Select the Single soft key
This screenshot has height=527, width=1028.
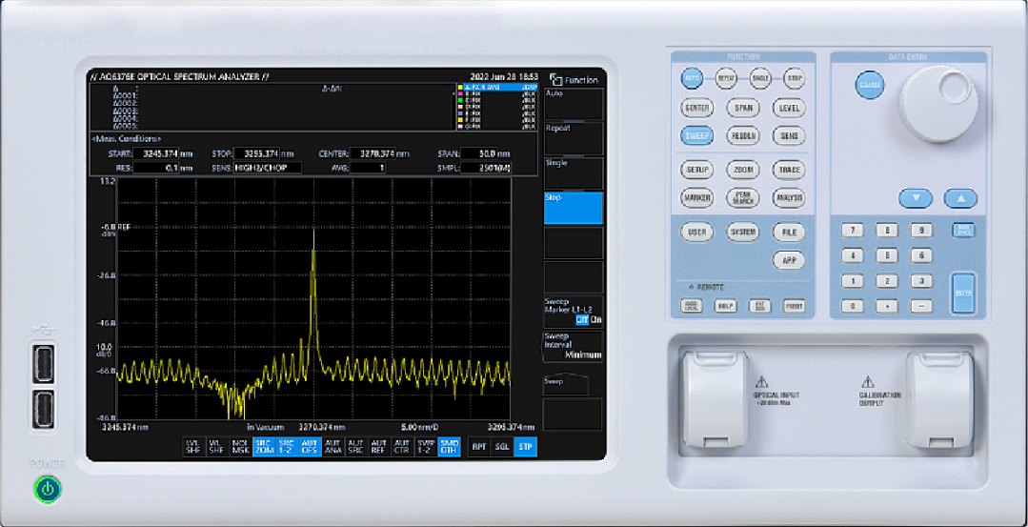(x=574, y=172)
